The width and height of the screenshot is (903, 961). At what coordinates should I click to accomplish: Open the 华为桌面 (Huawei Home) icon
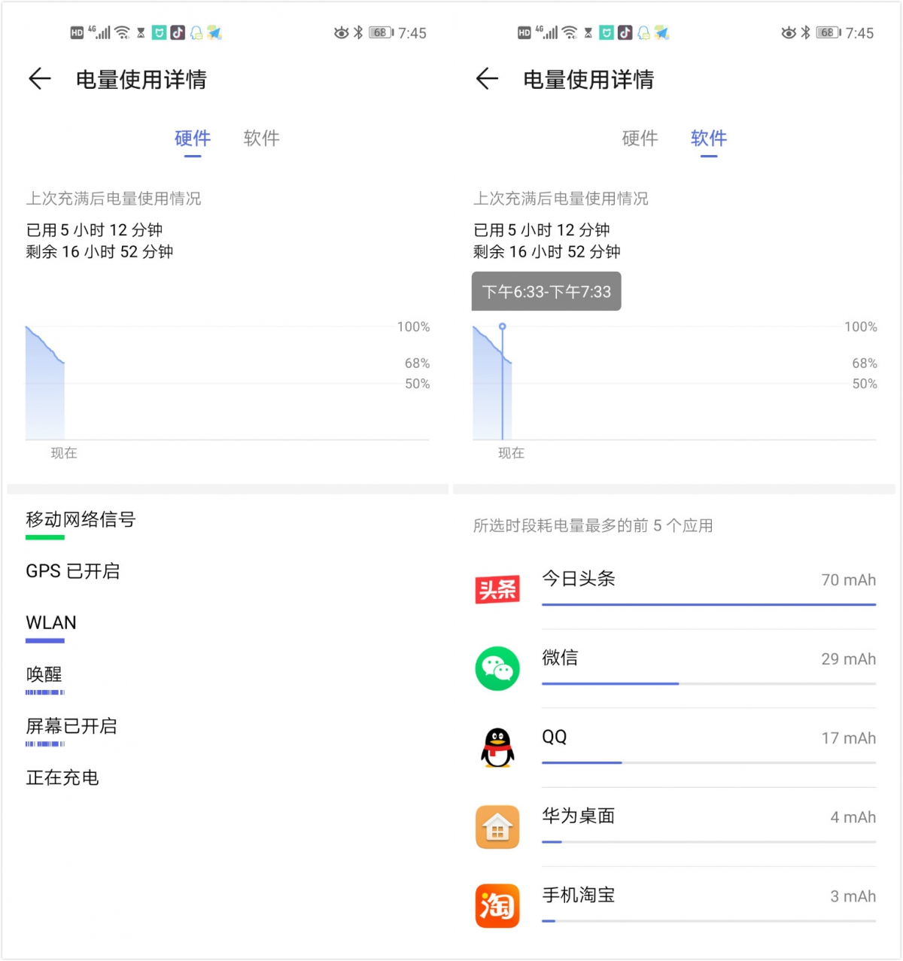pos(497,826)
